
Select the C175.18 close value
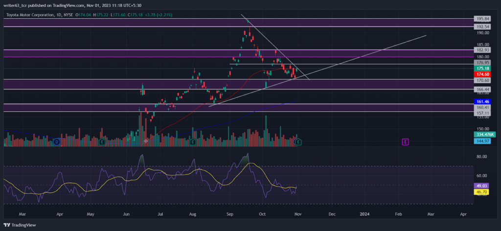coord(135,15)
